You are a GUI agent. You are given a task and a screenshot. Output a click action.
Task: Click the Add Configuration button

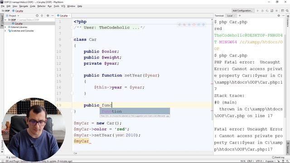pos(243,11)
